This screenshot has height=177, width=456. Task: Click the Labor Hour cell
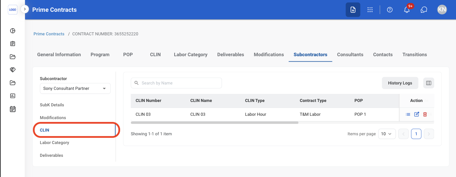tap(256, 114)
